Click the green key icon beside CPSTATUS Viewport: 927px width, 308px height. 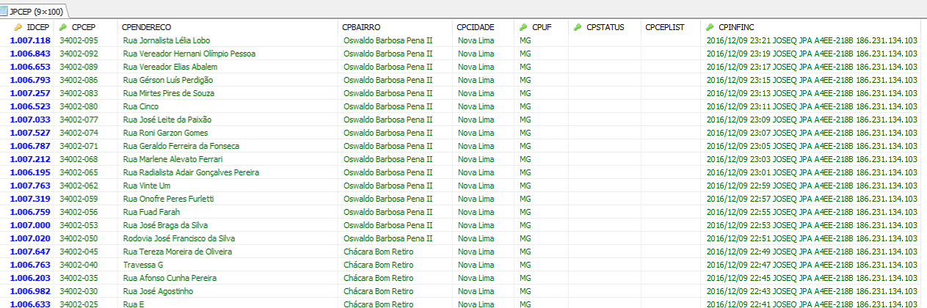tap(578, 27)
